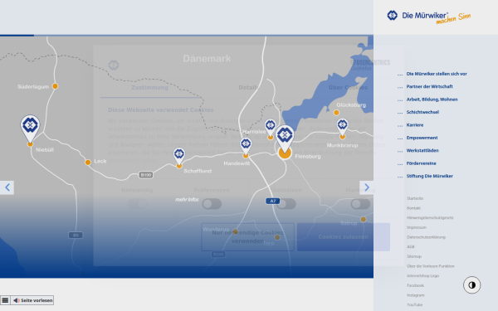Click the B199 road marker on map

(146, 175)
